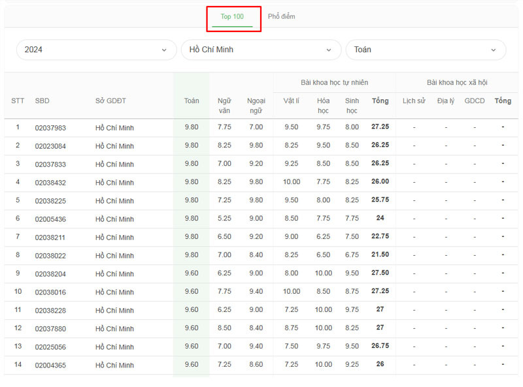The image size is (523, 387).
Task: Click the Sinh học column header
Action: 352,106
